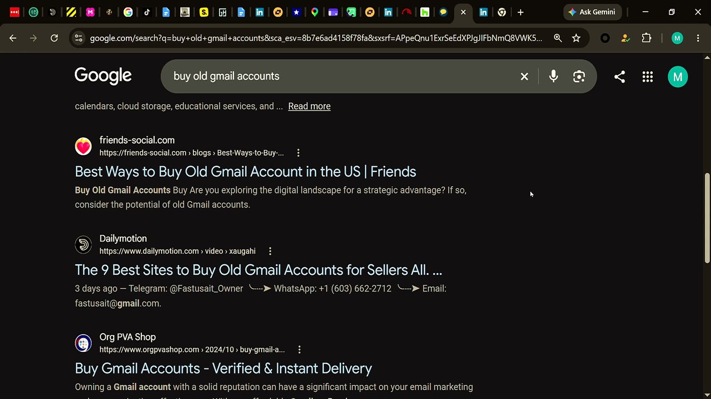Screen dimensions: 711x399
Task: Open the red speedometer favicon tab
Action: click(407, 12)
